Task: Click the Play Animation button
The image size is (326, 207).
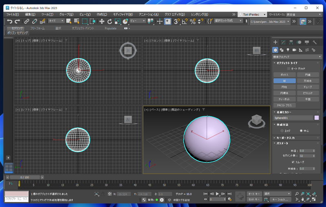Action: click(217, 194)
